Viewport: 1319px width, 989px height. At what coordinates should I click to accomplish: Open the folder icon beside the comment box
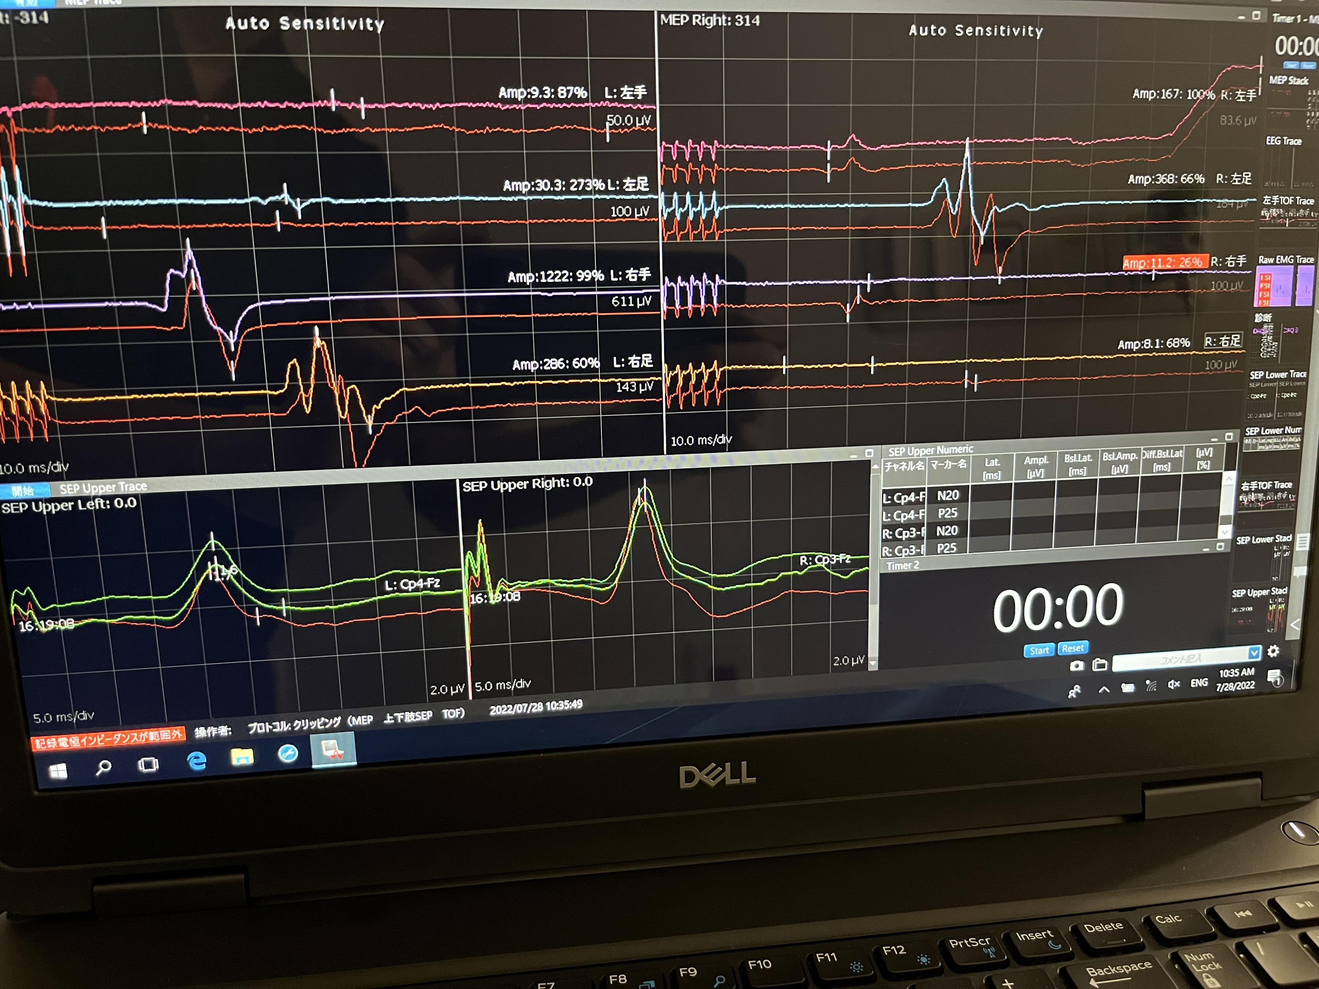point(1099,664)
